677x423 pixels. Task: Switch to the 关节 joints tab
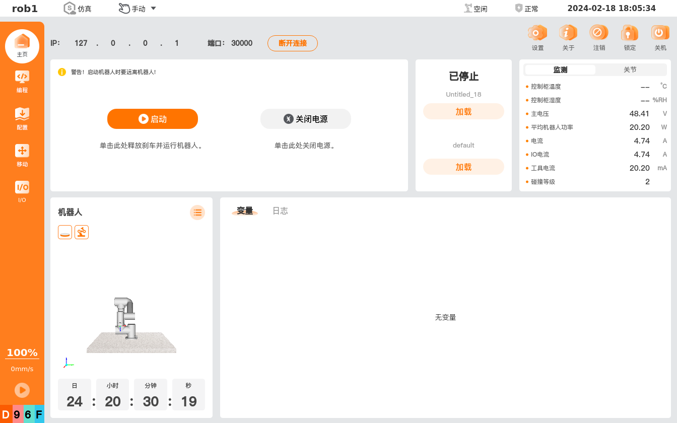tap(630, 70)
